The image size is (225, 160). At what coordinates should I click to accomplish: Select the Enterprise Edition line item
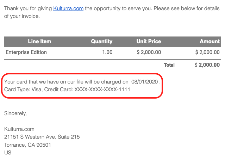26,52
